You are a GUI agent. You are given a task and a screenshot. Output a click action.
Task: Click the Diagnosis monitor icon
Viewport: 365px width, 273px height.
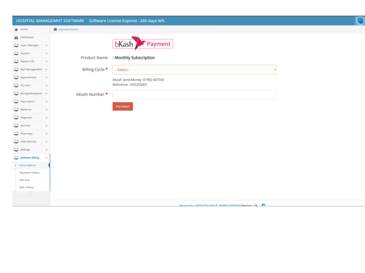click(x=16, y=118)
